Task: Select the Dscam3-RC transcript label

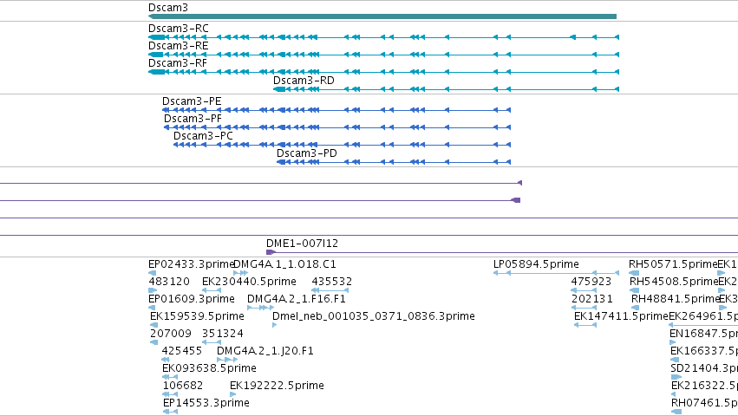Action: pyautogui.click(x=179, y=29)
